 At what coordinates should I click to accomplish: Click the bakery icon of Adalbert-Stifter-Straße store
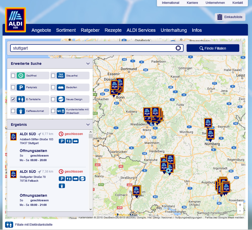[76, 141]
